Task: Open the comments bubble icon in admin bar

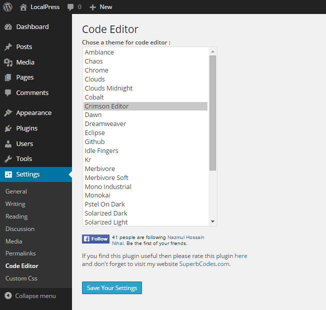Action: click(x=70, y=7)
